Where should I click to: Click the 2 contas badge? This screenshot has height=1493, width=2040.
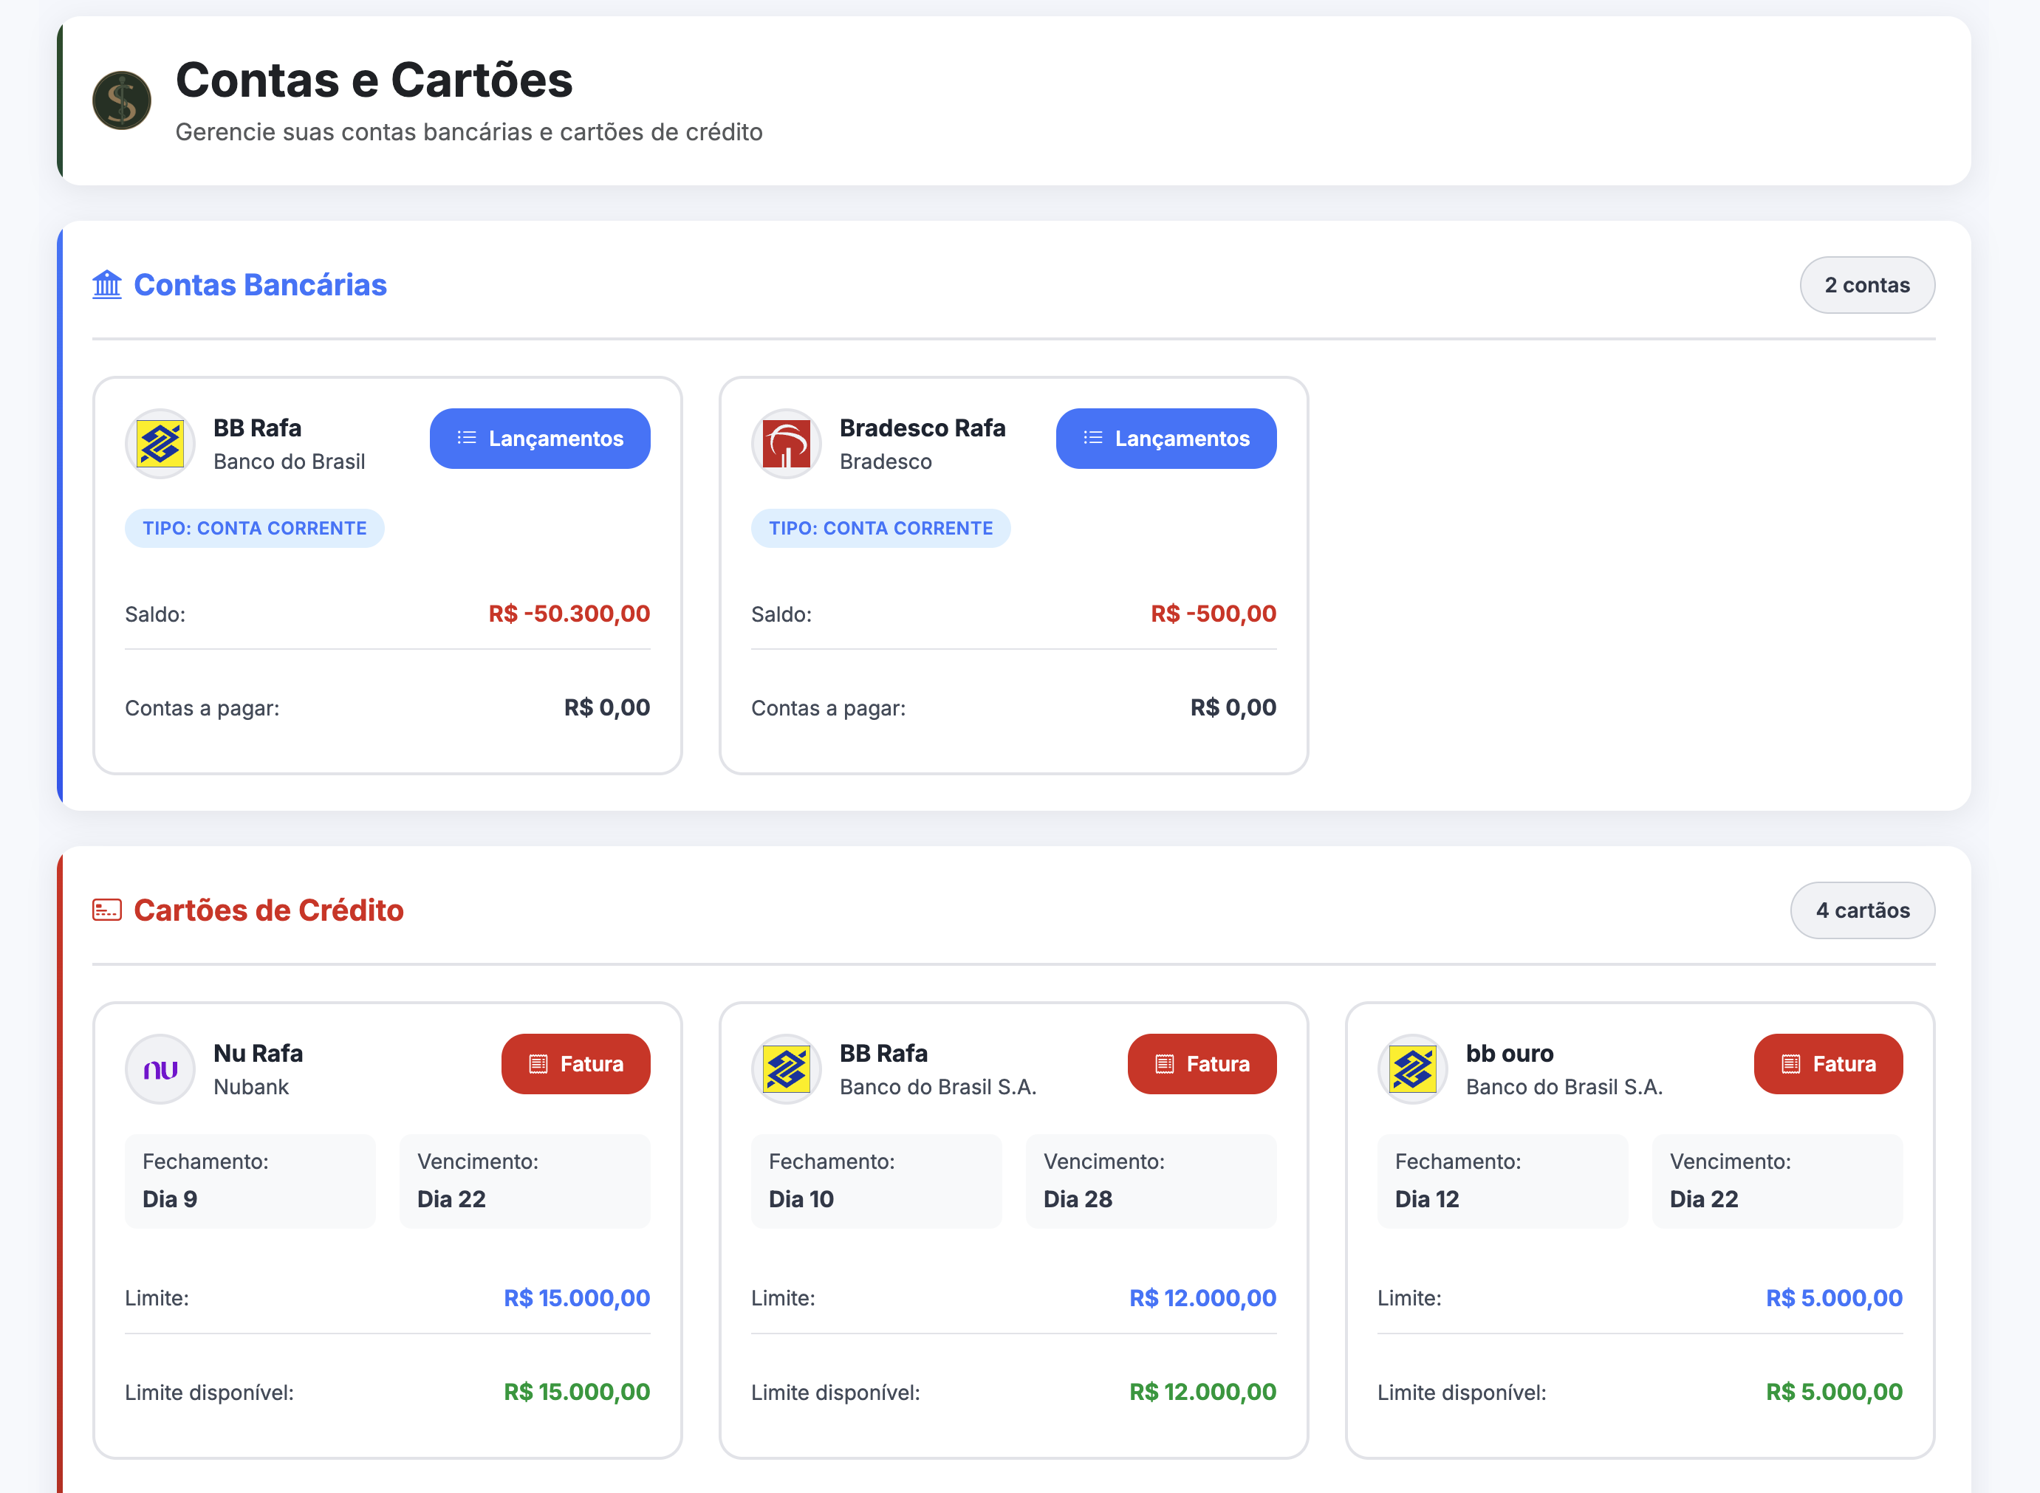point(1867,285)
